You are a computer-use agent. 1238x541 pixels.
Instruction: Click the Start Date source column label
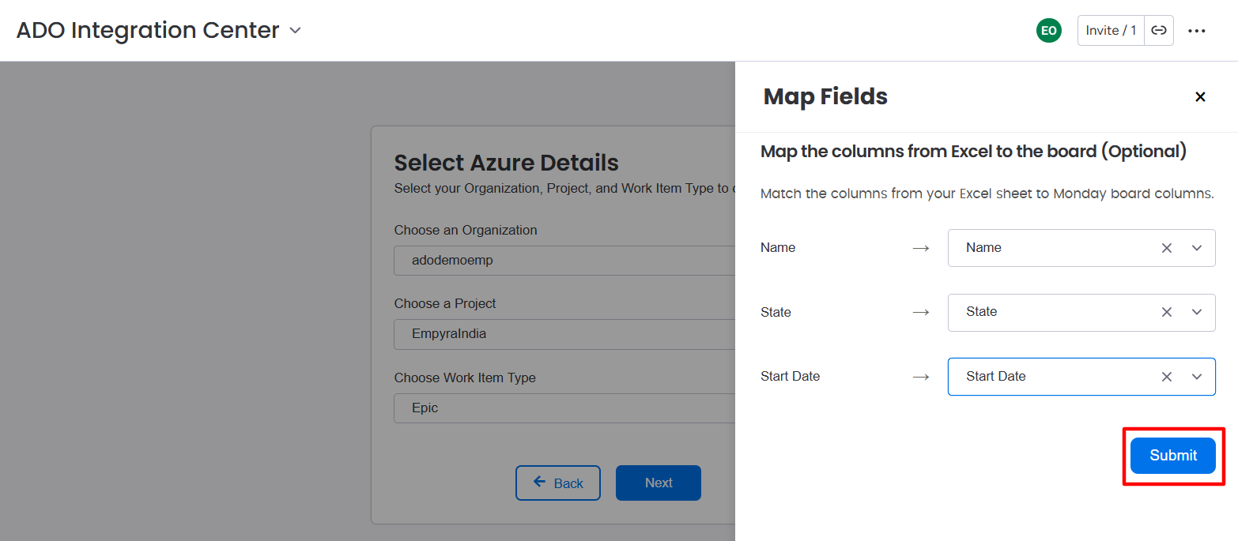click(x=790, y=377)
